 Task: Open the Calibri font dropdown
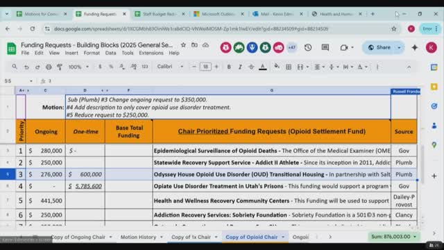pyautogui.click(x=170, y=67)
